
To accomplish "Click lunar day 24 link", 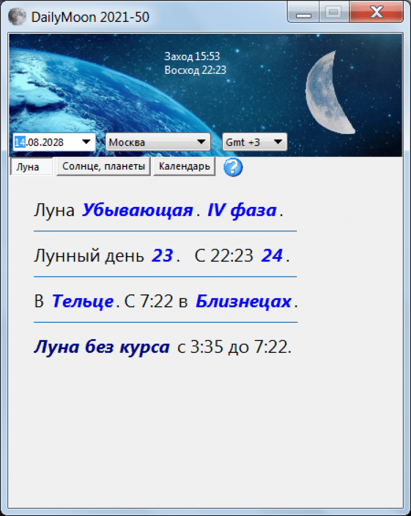I will point(272,256).
